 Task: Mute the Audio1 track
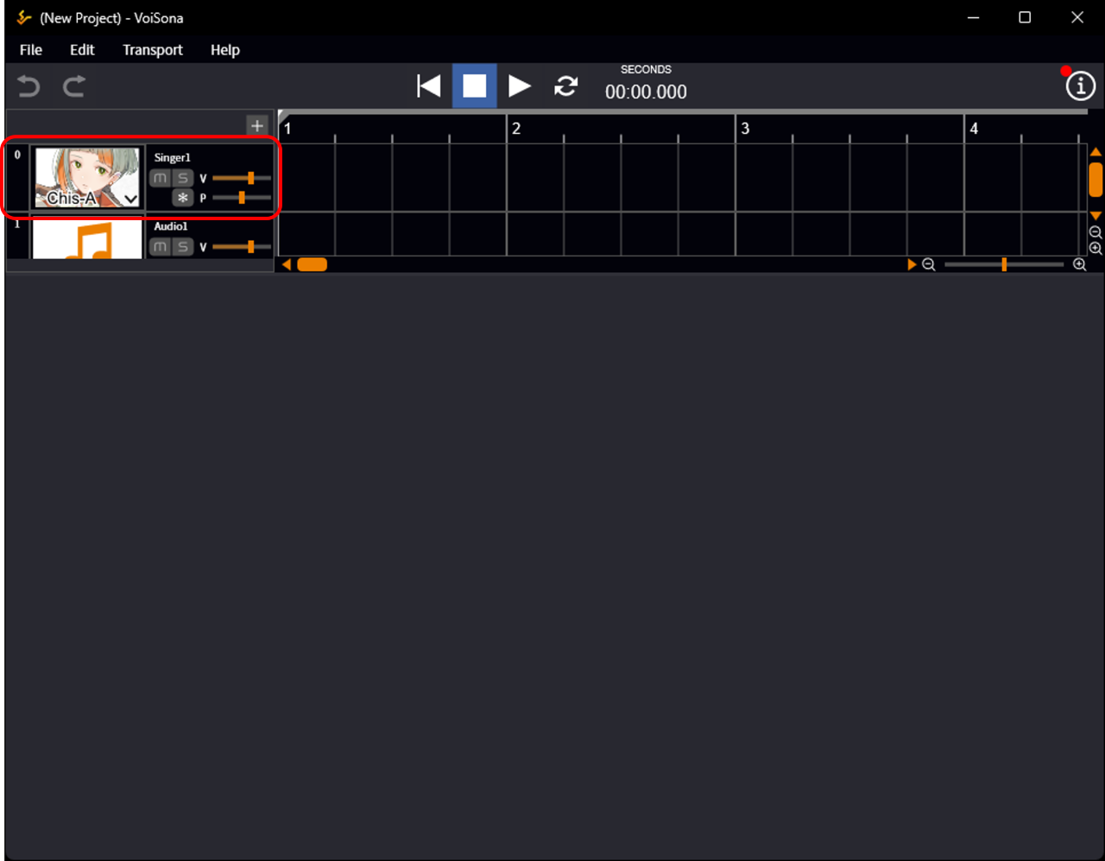pos(160,247)
